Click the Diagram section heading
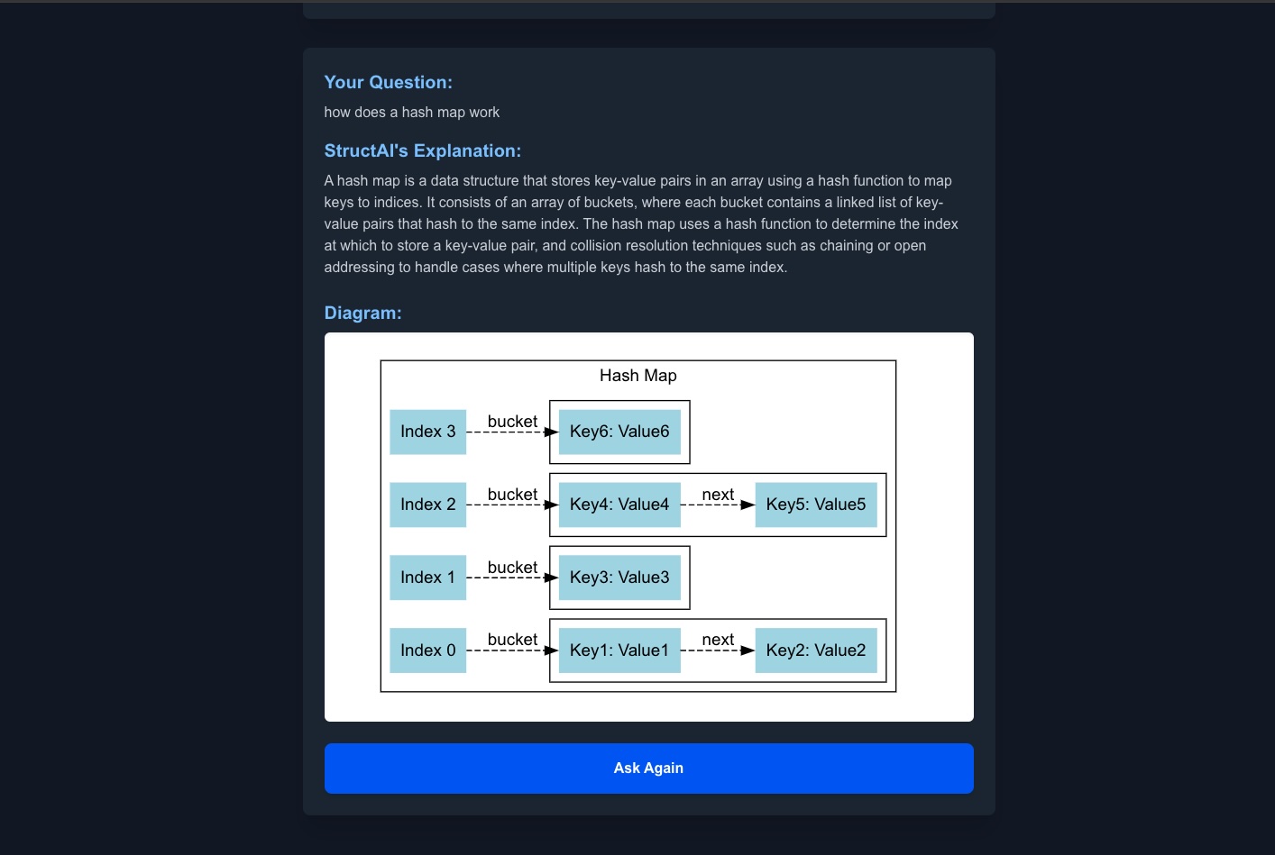This screenshot has width=1275, height=855. point(362,313)
